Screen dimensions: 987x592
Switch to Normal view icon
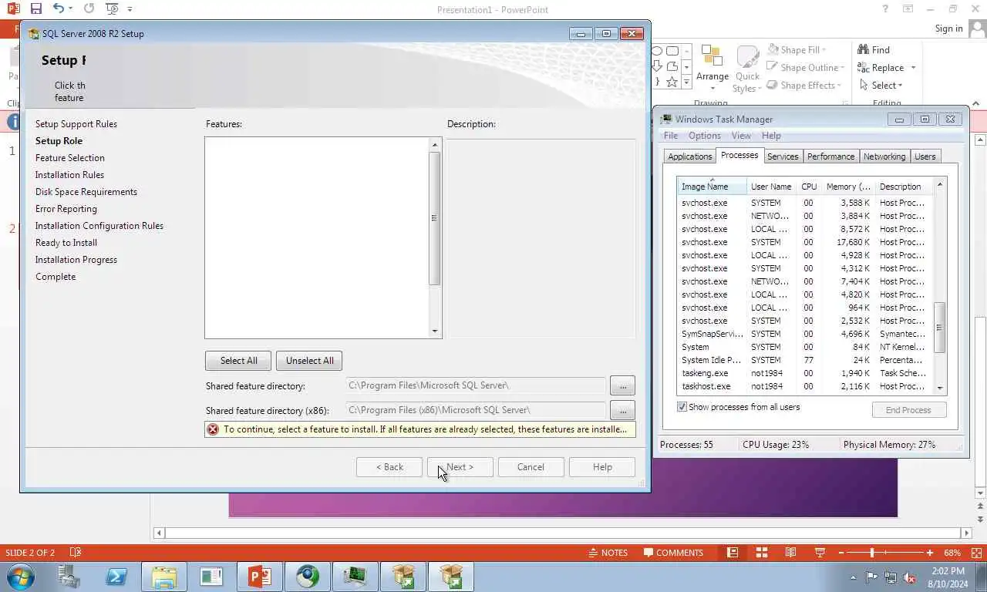[x=733, y=553]
